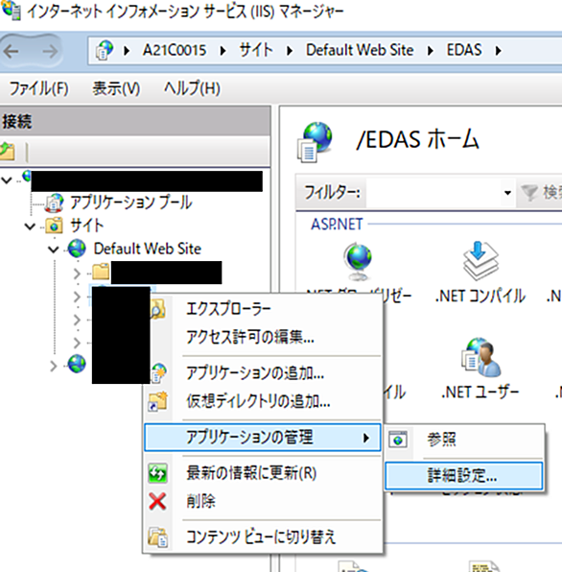Open the アプリケーションの管理 submenu
Screen dimensions: 562x572
coord(263,437)
